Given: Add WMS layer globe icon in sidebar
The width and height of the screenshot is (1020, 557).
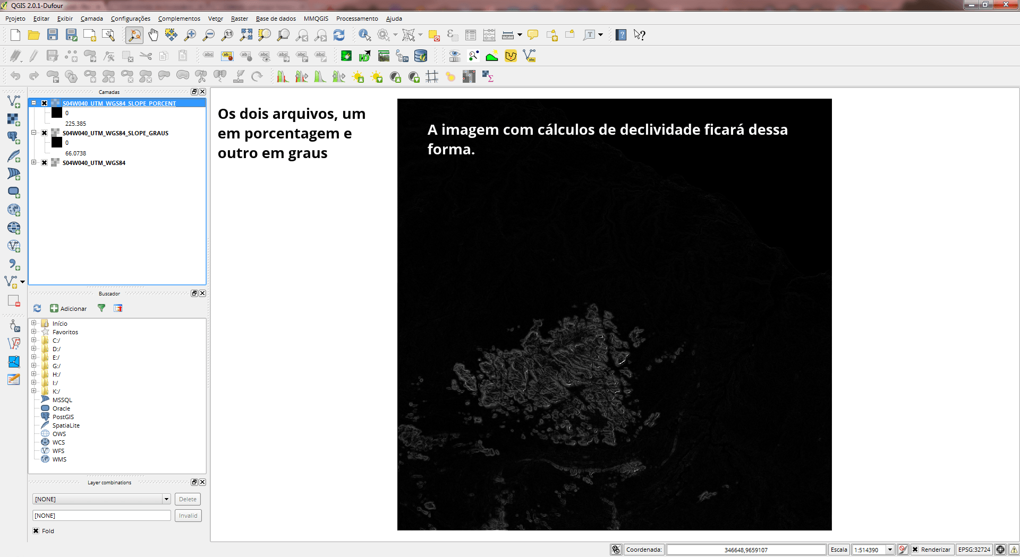Looking at the screenshot, I should [x=14, y=210].
